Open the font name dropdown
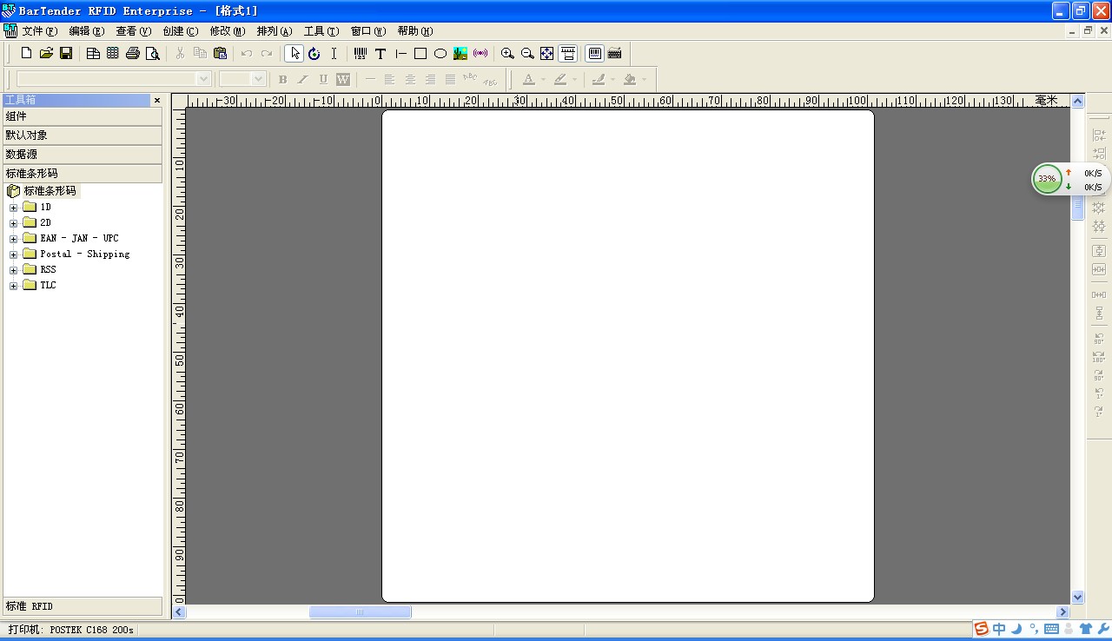The height and width of the screenshot is (641, 1112). (x=204, y=79)
